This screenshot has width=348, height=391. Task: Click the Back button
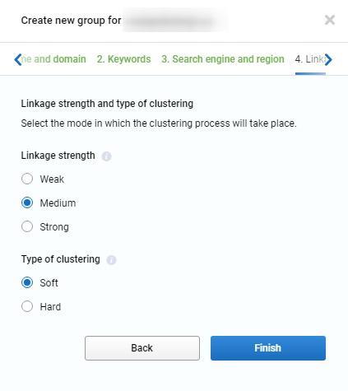[x=142, y=348]
